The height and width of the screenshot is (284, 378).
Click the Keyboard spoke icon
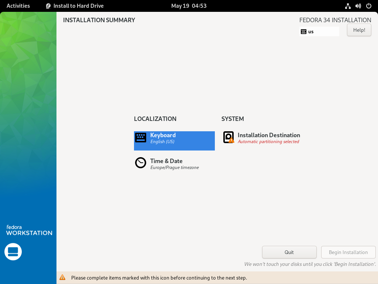(x=141, y=138)
